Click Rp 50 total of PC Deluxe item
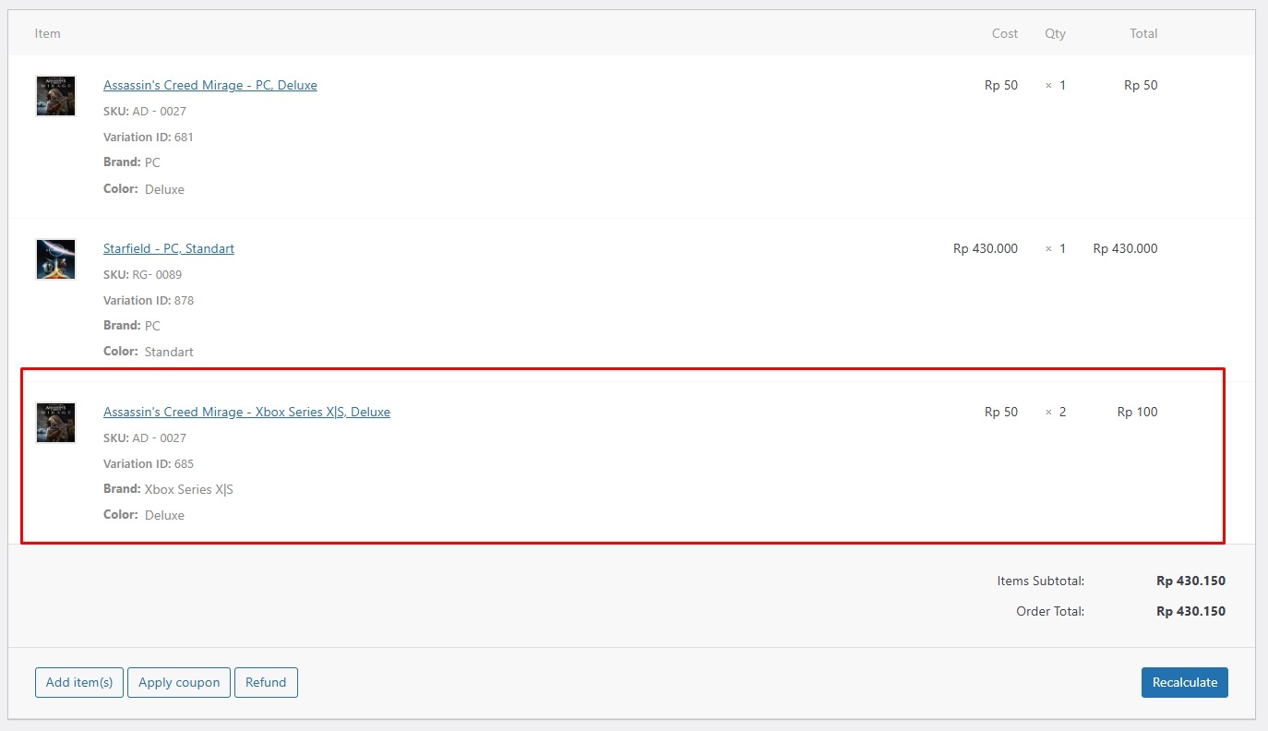Viewport: 1268px width, 731px height. click(1141, 85)
